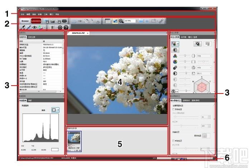
Task: Switch to Browser mode
Action: coord(25,21)
